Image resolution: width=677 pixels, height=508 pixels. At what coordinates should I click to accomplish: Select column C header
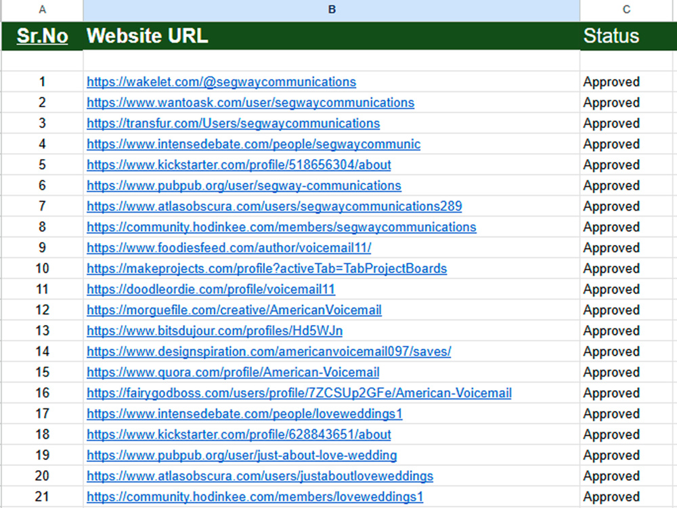[x=627, y=9]
